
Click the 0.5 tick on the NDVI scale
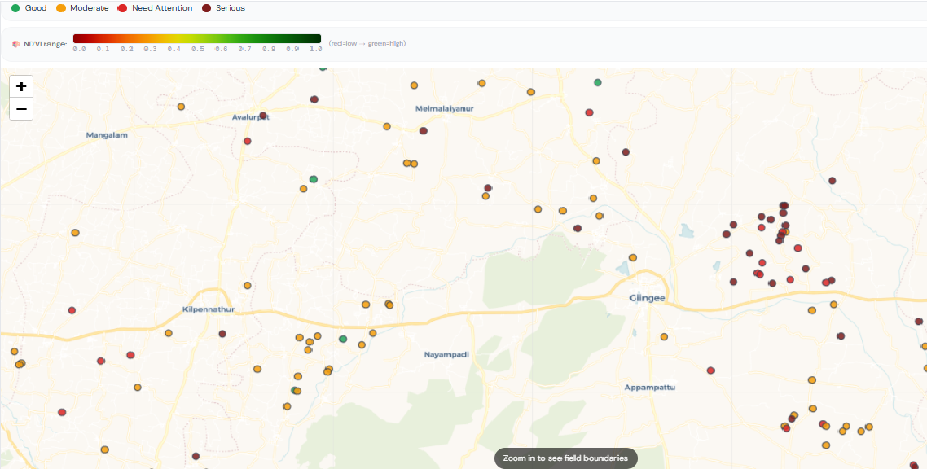(x=197, y=49)
